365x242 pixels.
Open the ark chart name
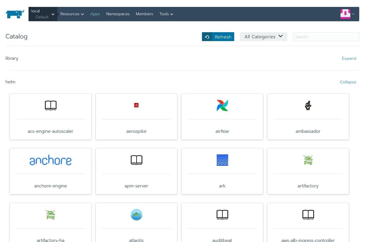222,186
